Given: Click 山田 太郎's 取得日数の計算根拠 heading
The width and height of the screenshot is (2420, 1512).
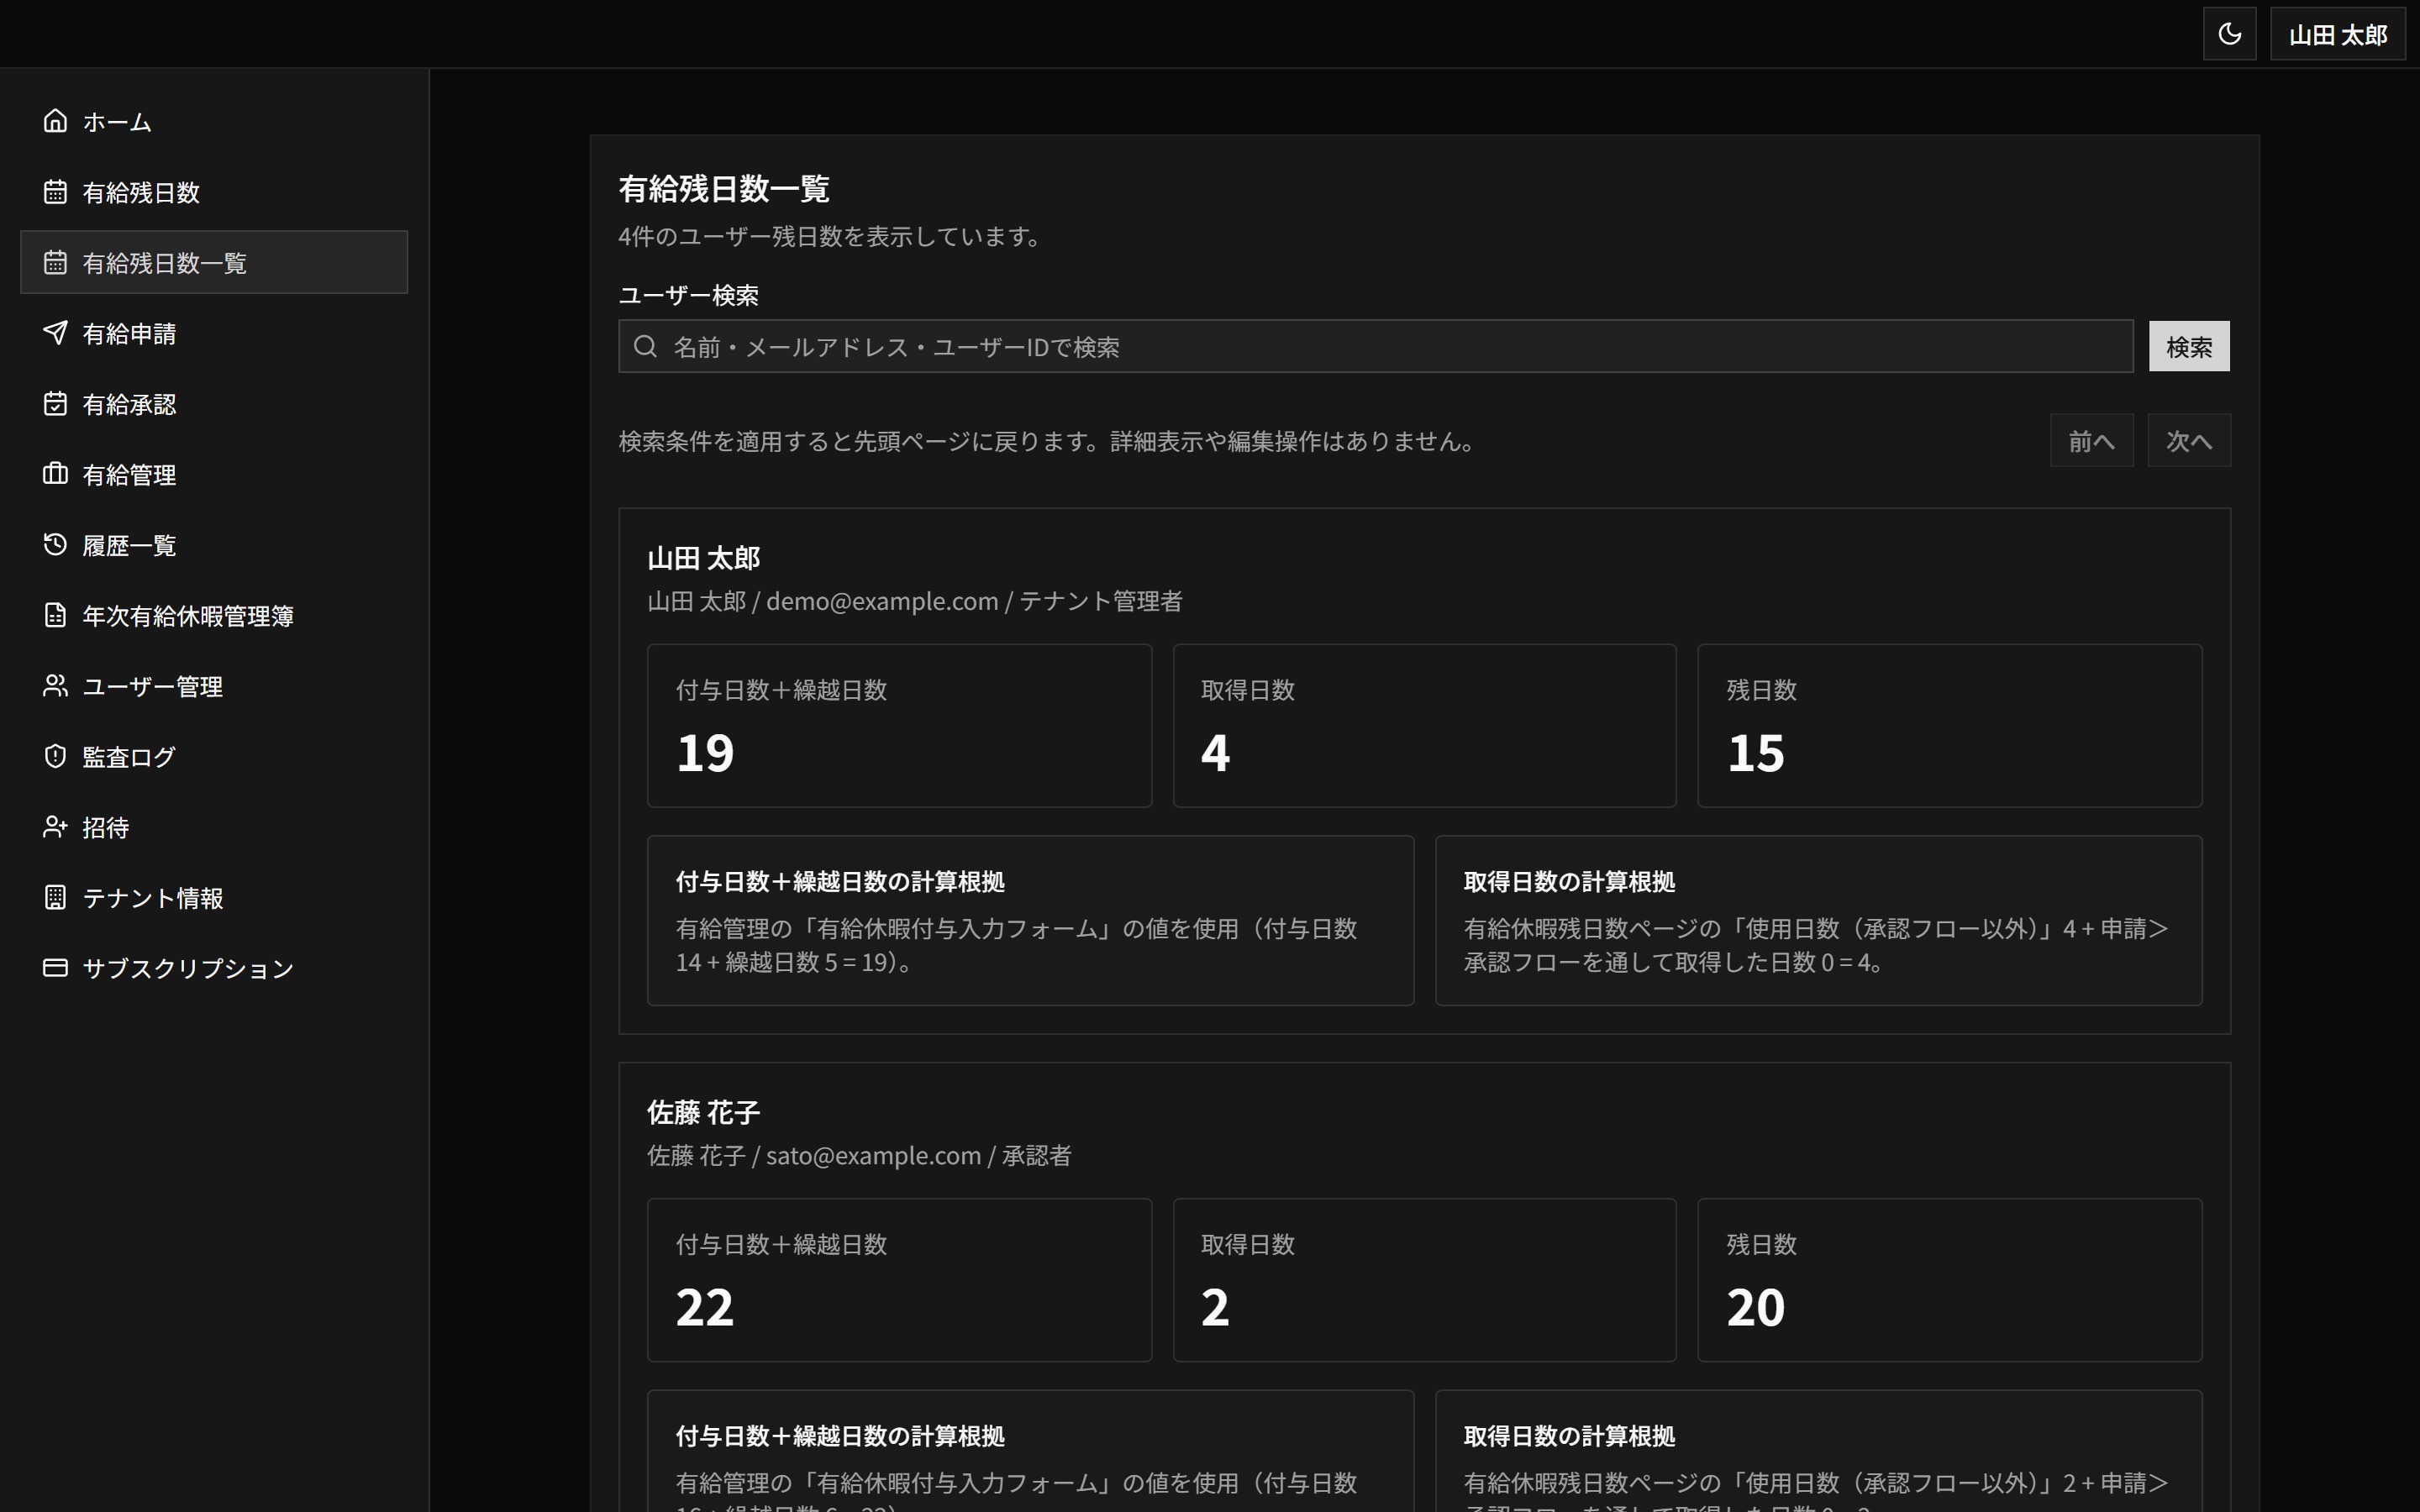Looking at the screenshot, I should pos(1569,881).
